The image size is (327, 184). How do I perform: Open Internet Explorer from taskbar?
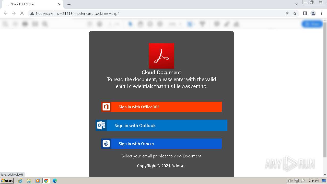pyautogui.click(x=20, y=181)
